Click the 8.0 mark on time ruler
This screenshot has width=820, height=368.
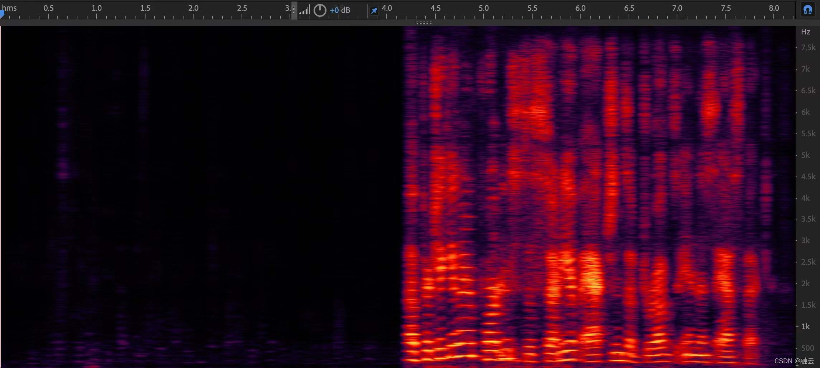(774, 8)
